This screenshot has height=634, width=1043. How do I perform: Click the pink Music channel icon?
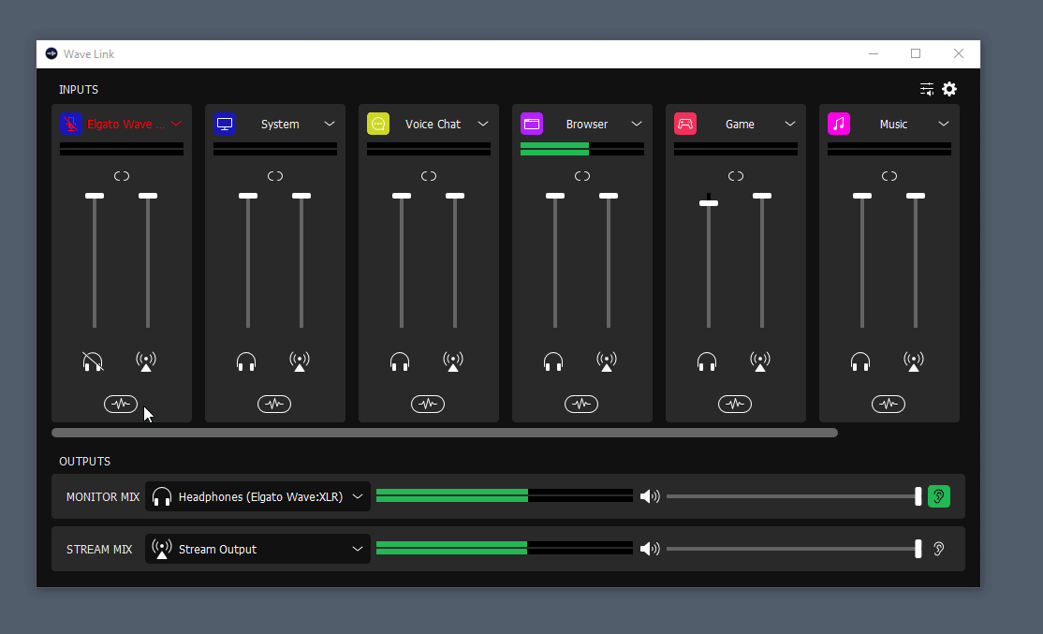(839, 124)
